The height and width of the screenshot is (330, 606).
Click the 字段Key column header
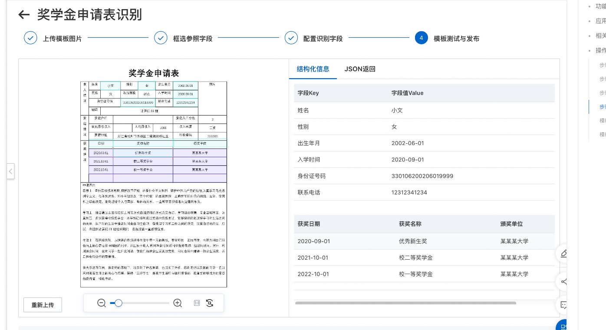(308, 93)
